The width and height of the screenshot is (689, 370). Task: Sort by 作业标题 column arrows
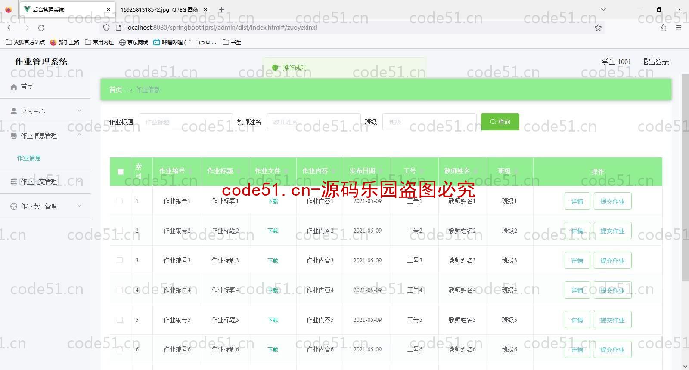[x=238, y=171]
